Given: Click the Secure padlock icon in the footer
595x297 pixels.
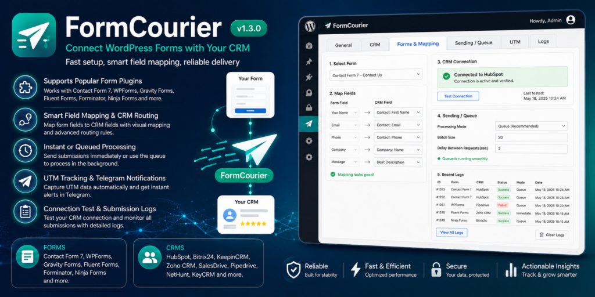Looking at the screenshot, I should (436, 270).
